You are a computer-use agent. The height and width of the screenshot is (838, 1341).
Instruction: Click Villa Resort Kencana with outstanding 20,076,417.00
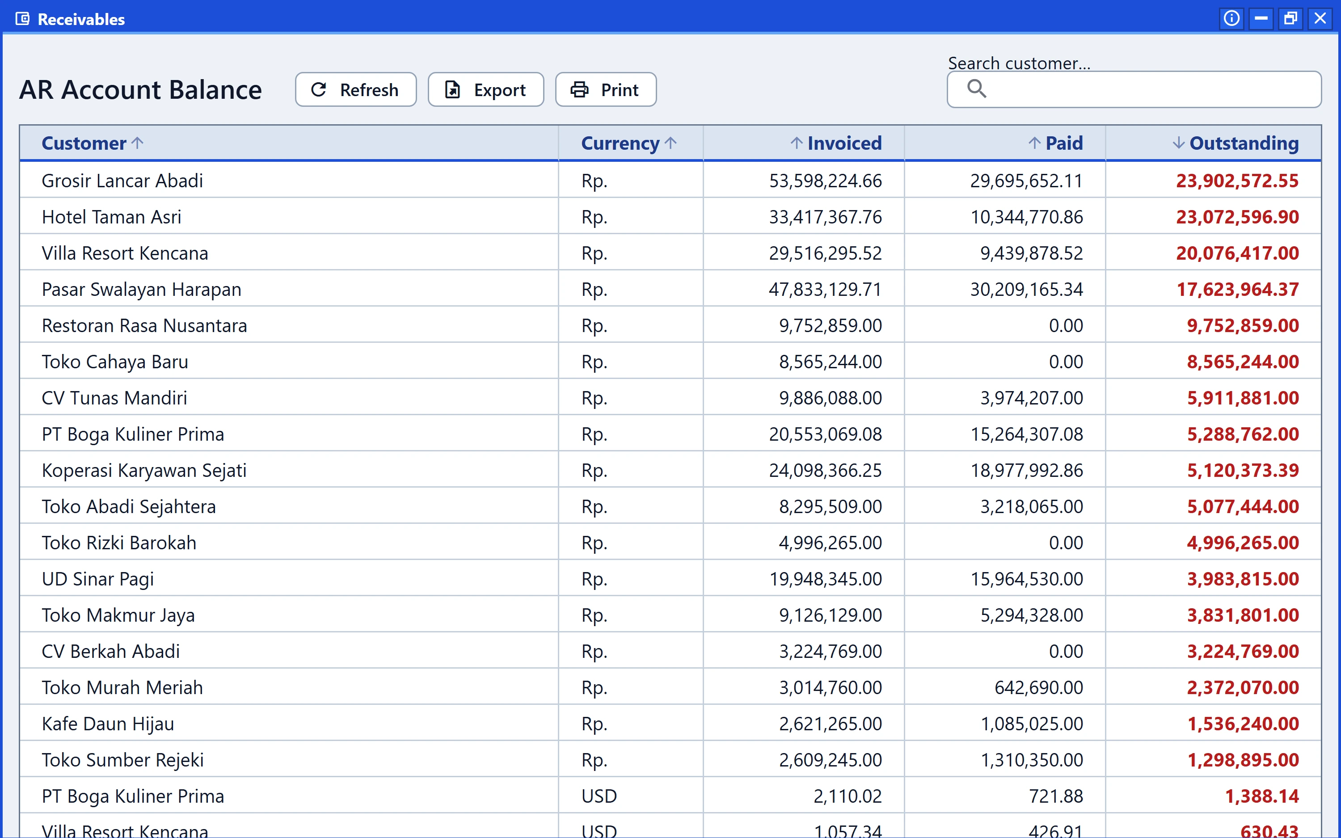670,253
